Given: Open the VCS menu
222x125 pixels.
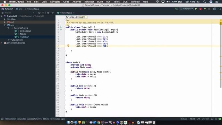Looking at the screenshot, I should pos(125,2).
